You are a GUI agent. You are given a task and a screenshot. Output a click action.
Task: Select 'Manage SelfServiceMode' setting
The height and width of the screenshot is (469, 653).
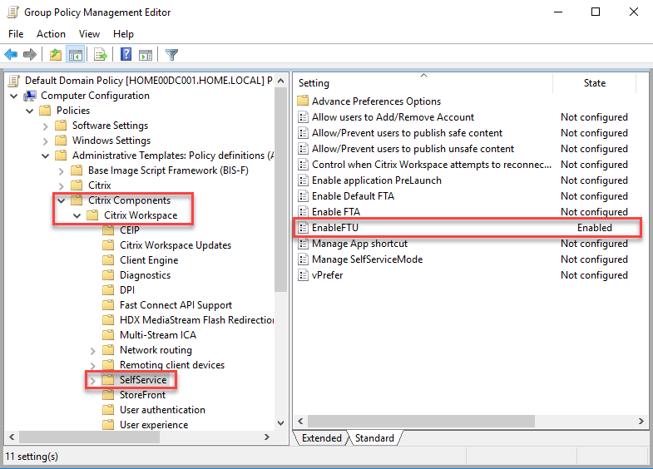367,259
